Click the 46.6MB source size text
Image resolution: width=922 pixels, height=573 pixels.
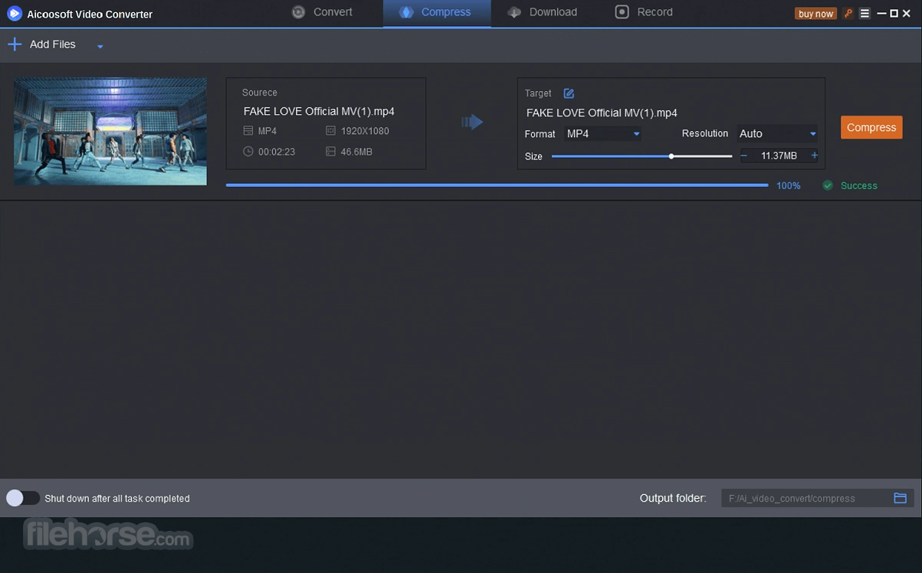[x=356, y=152]
